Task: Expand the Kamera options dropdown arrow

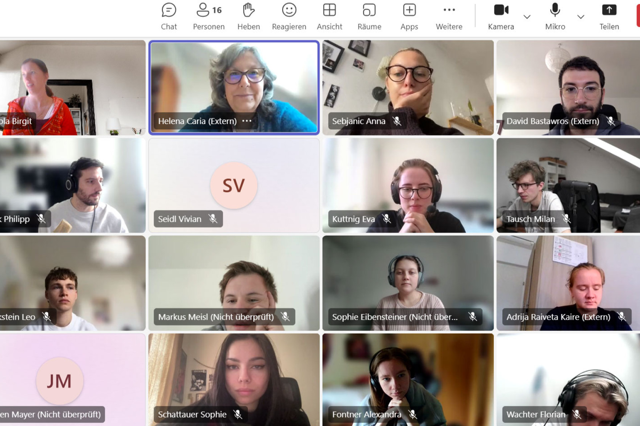Action: click(527, 17)
